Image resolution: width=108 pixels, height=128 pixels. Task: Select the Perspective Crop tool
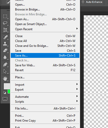[5, 30]
